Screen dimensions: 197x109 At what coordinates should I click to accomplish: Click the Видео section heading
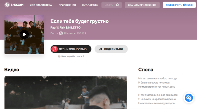point(12,70)
